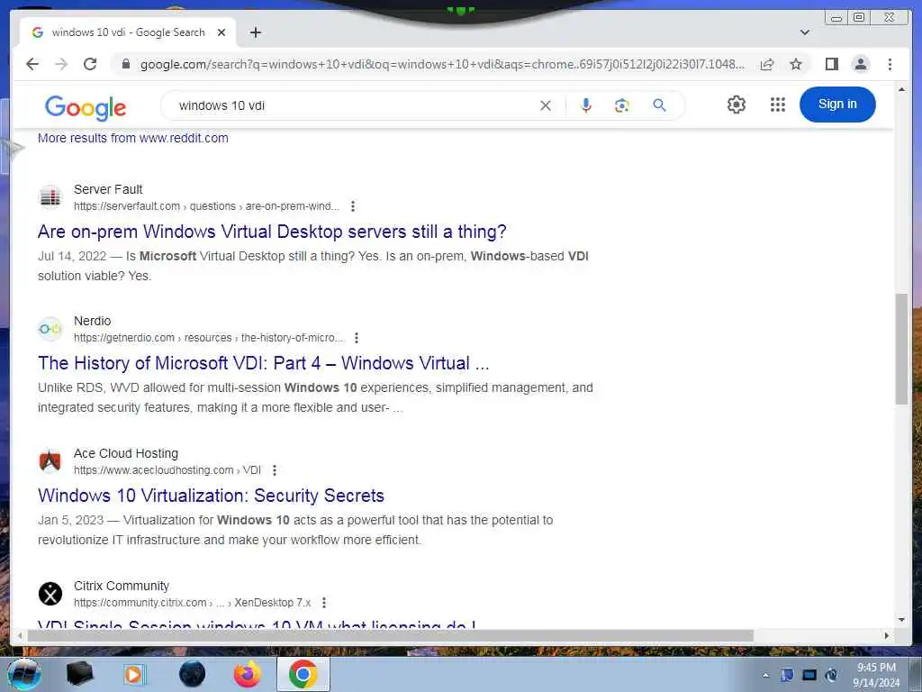The image size is (922, 692).
Task: Open media player from taskbar
Action: tap(133, 674)
